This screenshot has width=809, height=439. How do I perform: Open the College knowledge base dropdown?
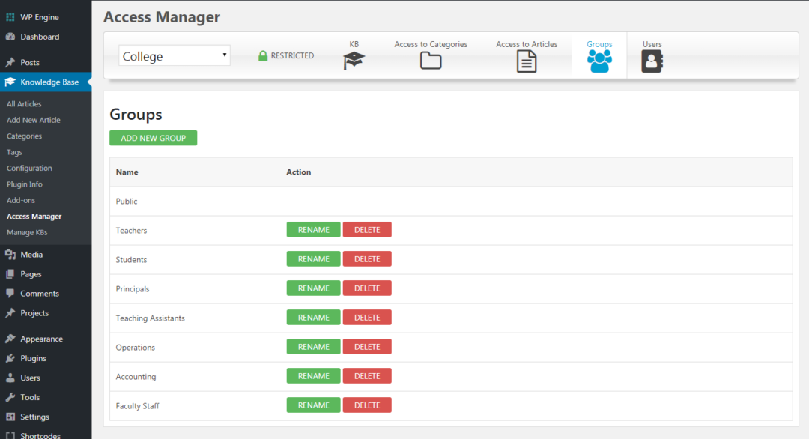(x=174, y=55)
